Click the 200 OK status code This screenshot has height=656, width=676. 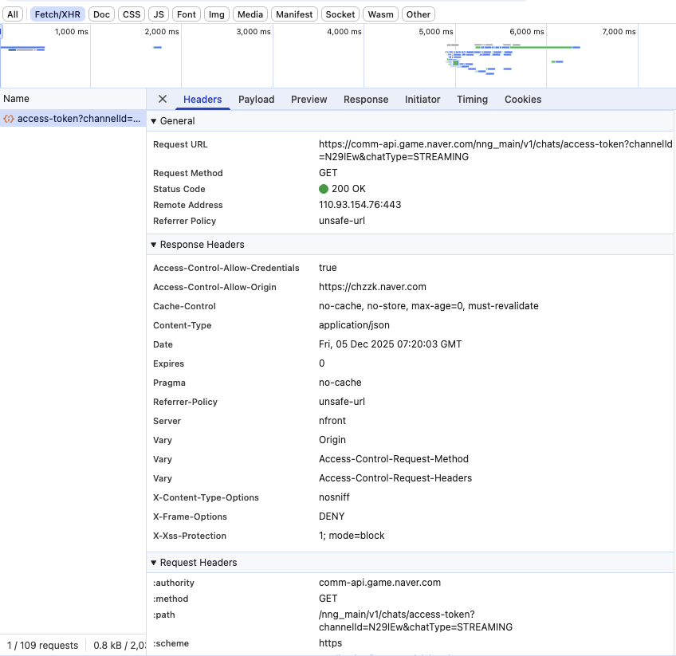(348, 189)
